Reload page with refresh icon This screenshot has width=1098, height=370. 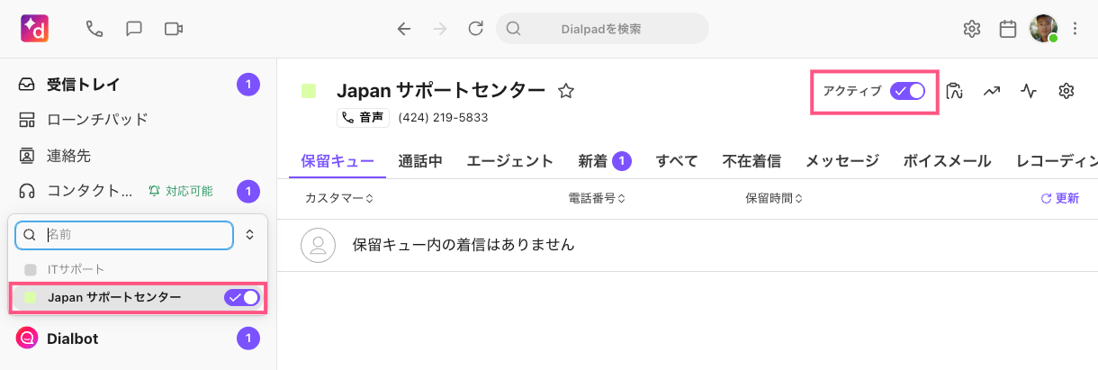[x=476, y=29]
